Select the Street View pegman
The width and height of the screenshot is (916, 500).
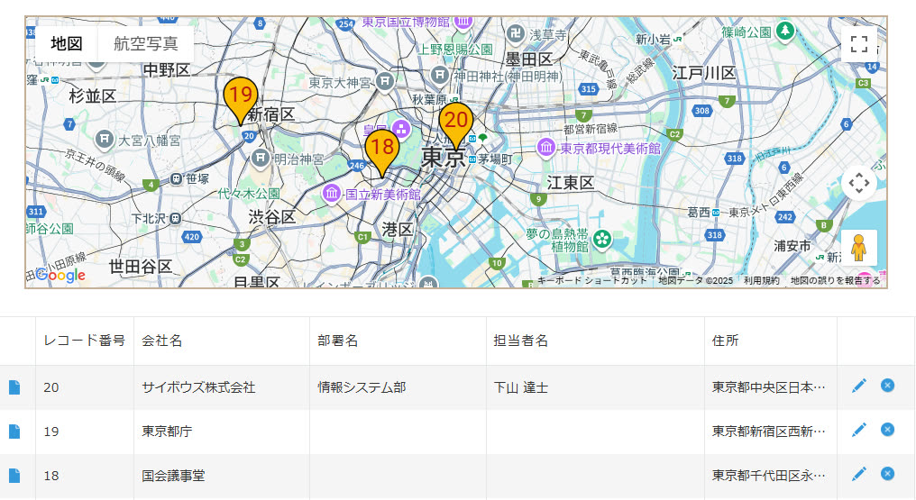coord(858,248)
